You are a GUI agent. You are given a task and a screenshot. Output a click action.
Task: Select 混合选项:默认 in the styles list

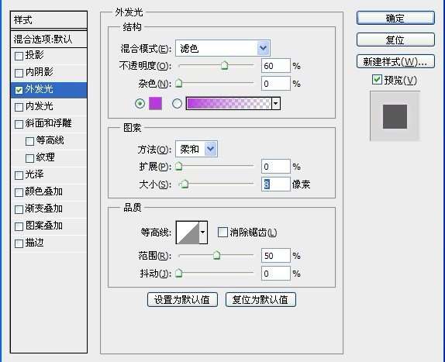click(49, 39)
